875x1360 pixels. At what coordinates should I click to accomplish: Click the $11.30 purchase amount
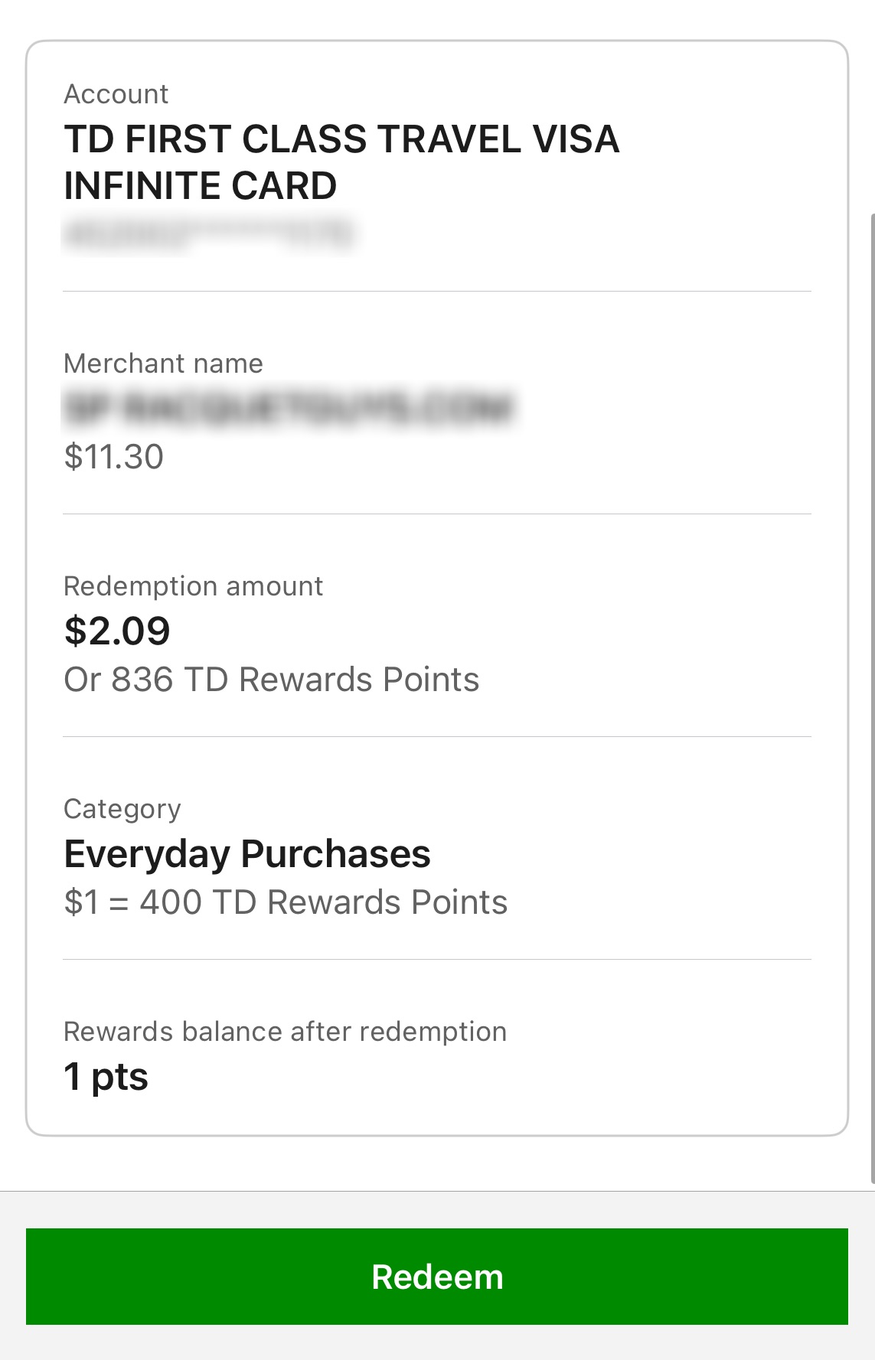coord(114,457)
